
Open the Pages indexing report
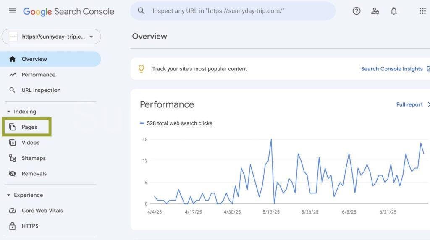pyautogui.click(x=29, y=127)
